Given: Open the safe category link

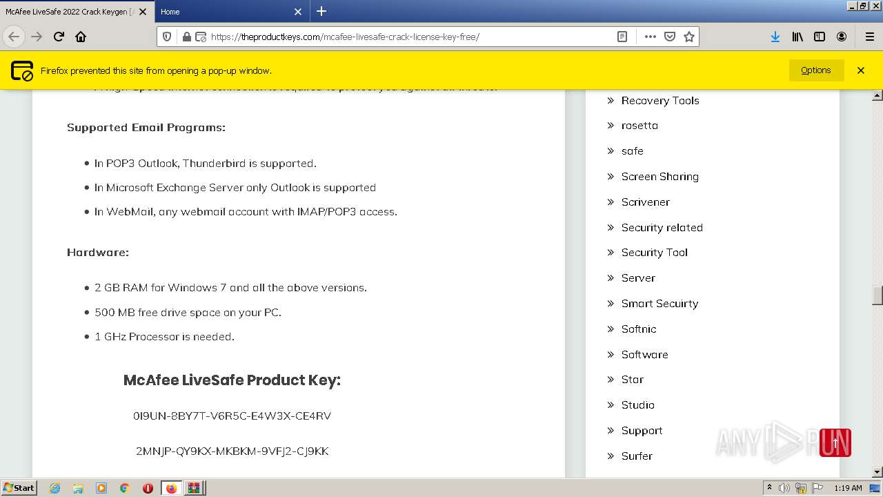Looking at the screenshot, I should click(x=632, y=151).
